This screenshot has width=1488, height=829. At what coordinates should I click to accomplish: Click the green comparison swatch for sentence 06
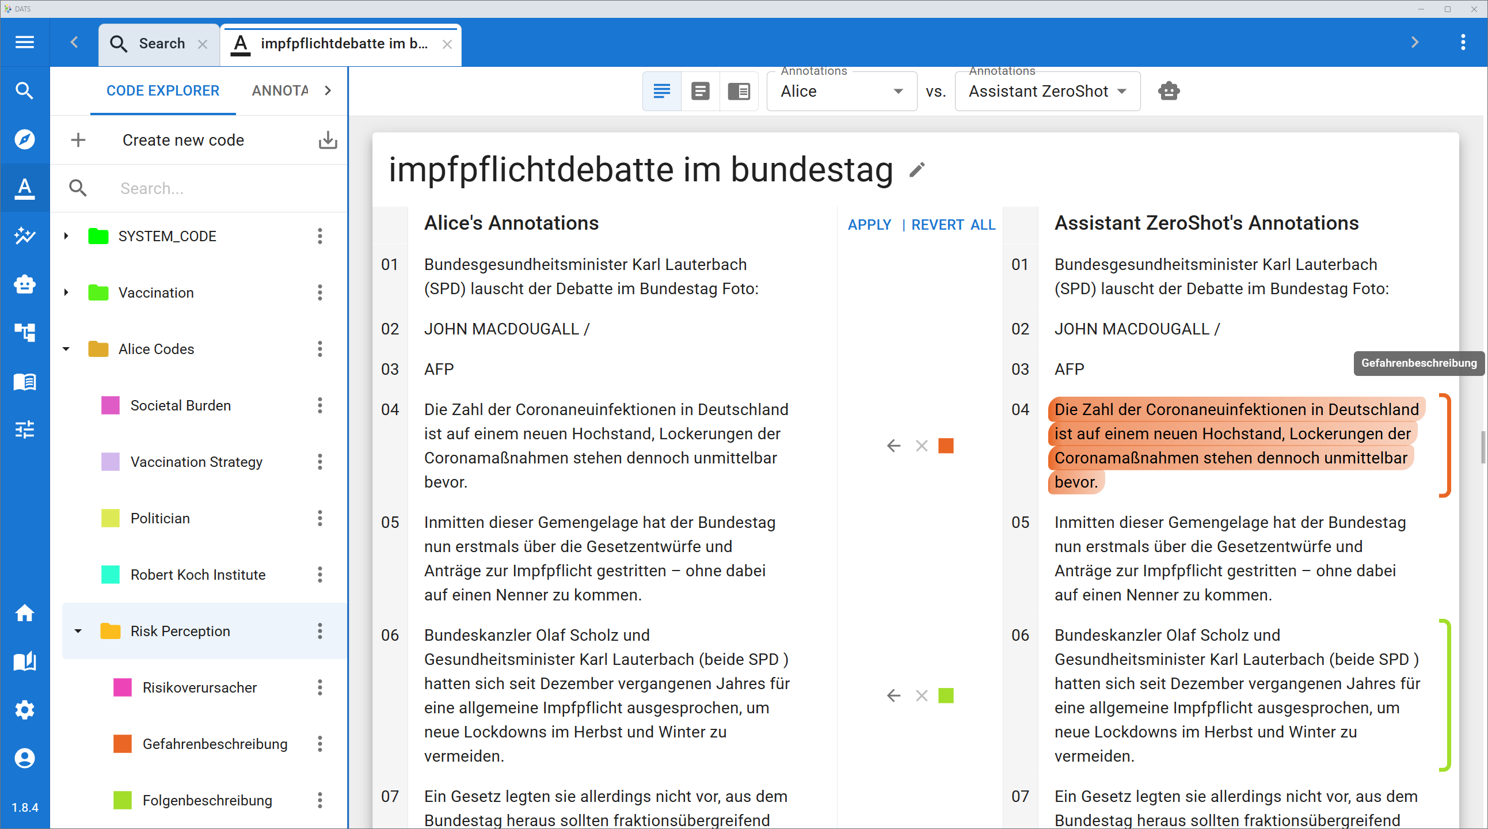click(x=946, y=695)
